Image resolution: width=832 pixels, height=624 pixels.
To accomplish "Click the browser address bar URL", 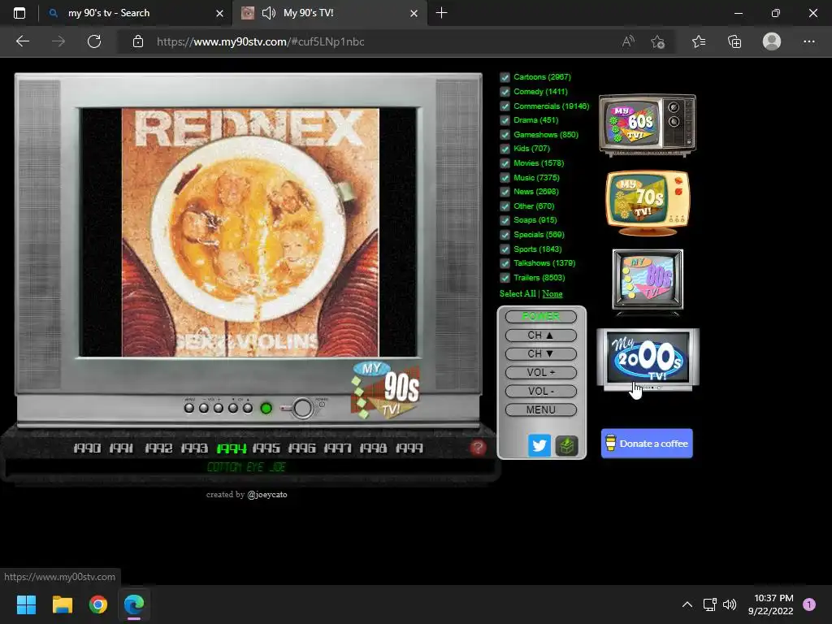I will coord(261,41).
